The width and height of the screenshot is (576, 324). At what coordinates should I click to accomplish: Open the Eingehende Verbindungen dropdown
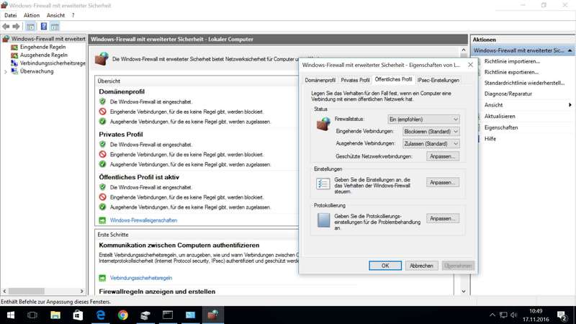point(431,132)
